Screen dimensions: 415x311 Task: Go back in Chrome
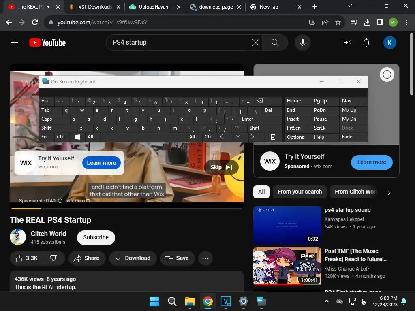[9, 22]
